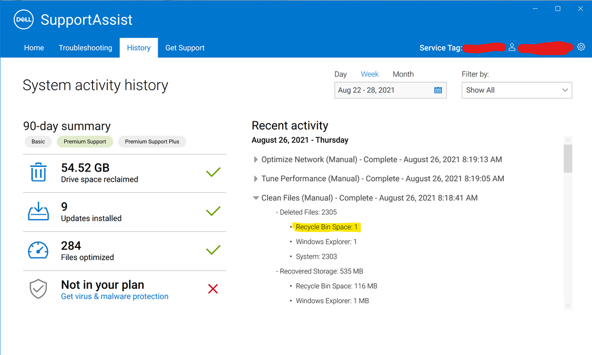Switch history view to Week
Viewport: 592px width, 355px height.
[x=370, y=74]
